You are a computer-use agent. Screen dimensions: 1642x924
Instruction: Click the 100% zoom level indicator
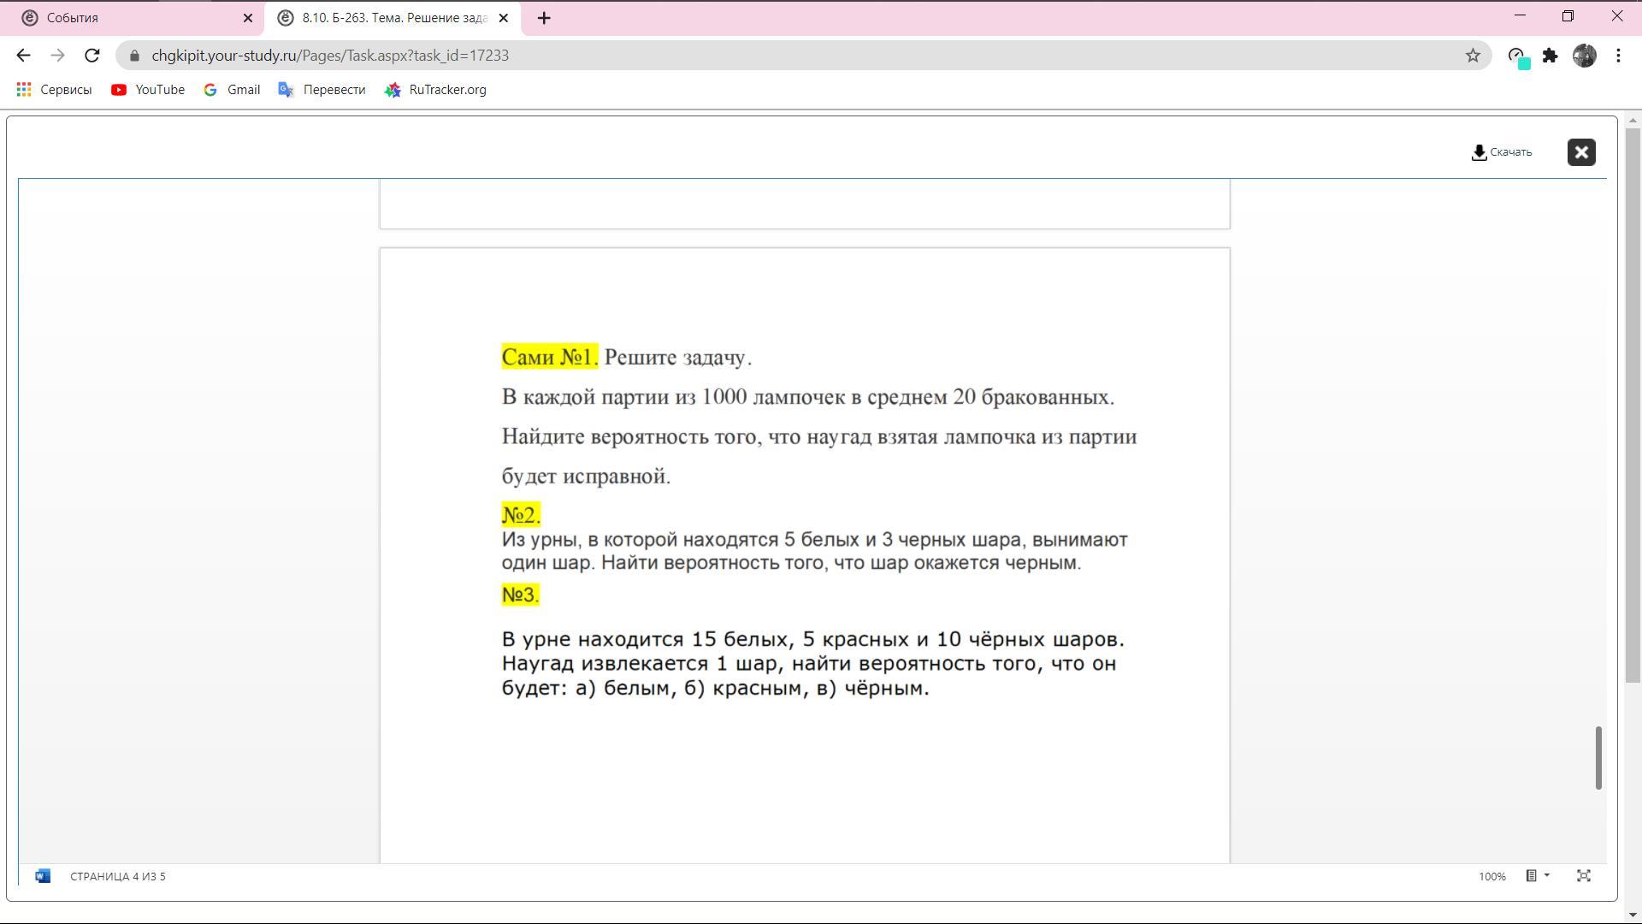[x=1491, y=876]
